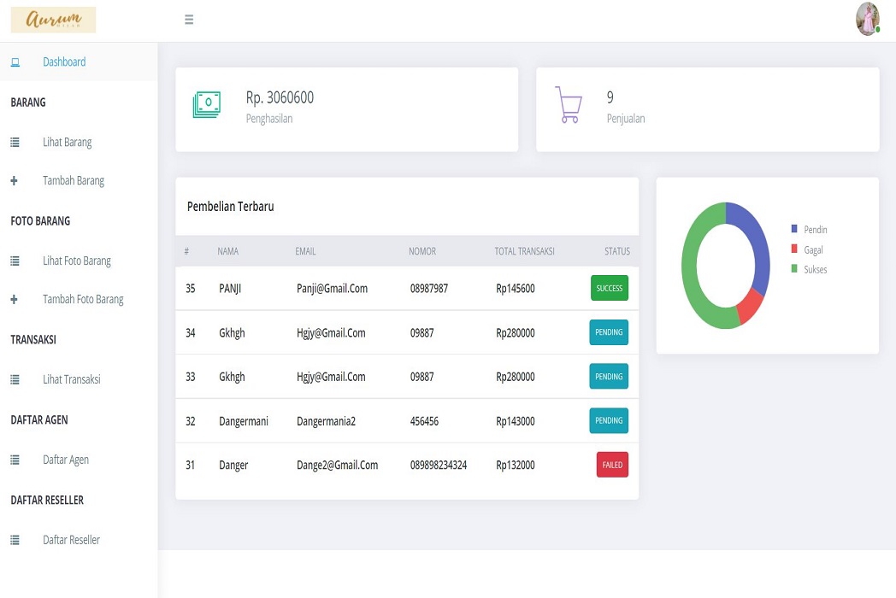Image resolution: width=896 pixels, height=598 pixels.
Task: Open Lihat Foto Barang in sidebar
Action: pyautogui.click(x=77, y=261)
